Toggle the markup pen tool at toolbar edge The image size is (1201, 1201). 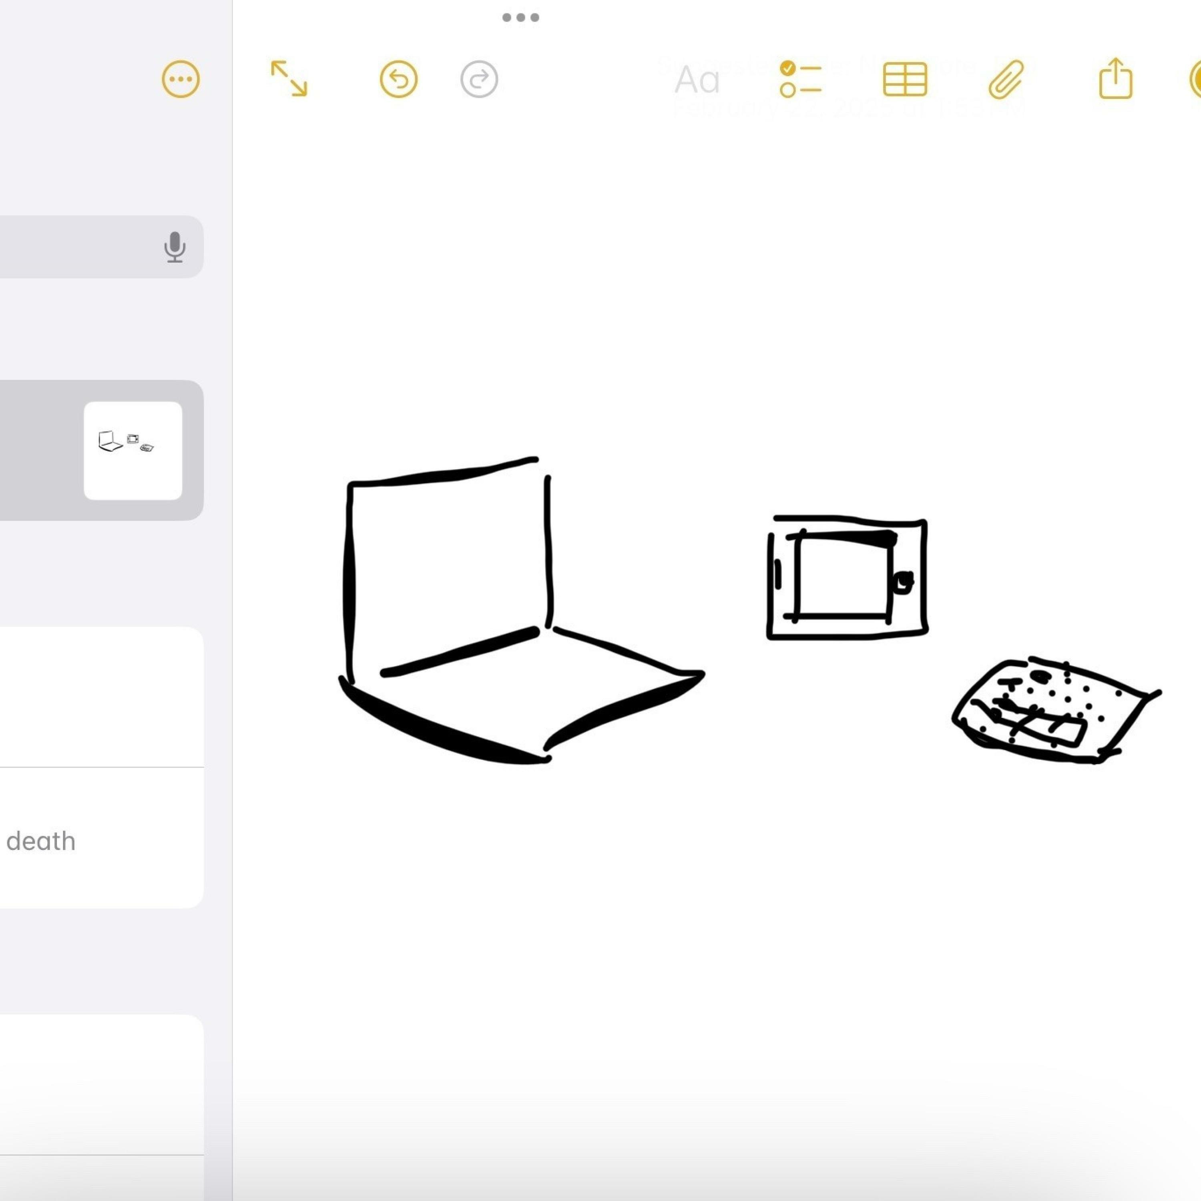point(1195,79)
